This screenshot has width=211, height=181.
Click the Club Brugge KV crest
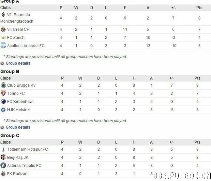[x=3, y=85]
